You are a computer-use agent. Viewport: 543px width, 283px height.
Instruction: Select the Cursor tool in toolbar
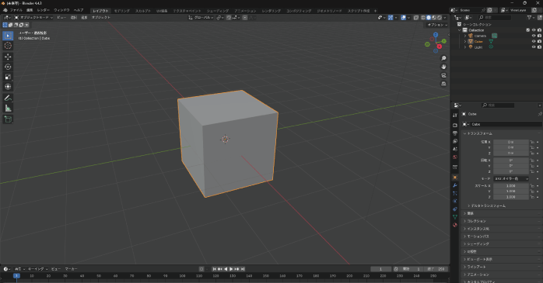pyautogui.click(x=8, y=46)
